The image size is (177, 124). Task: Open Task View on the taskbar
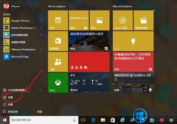tap(83, 120)
